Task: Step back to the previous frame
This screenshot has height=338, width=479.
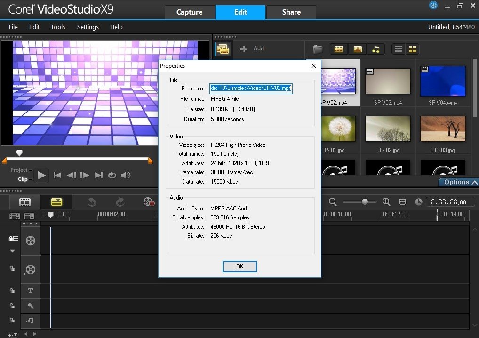Action: pyautogui.click(x=71, y=176)
